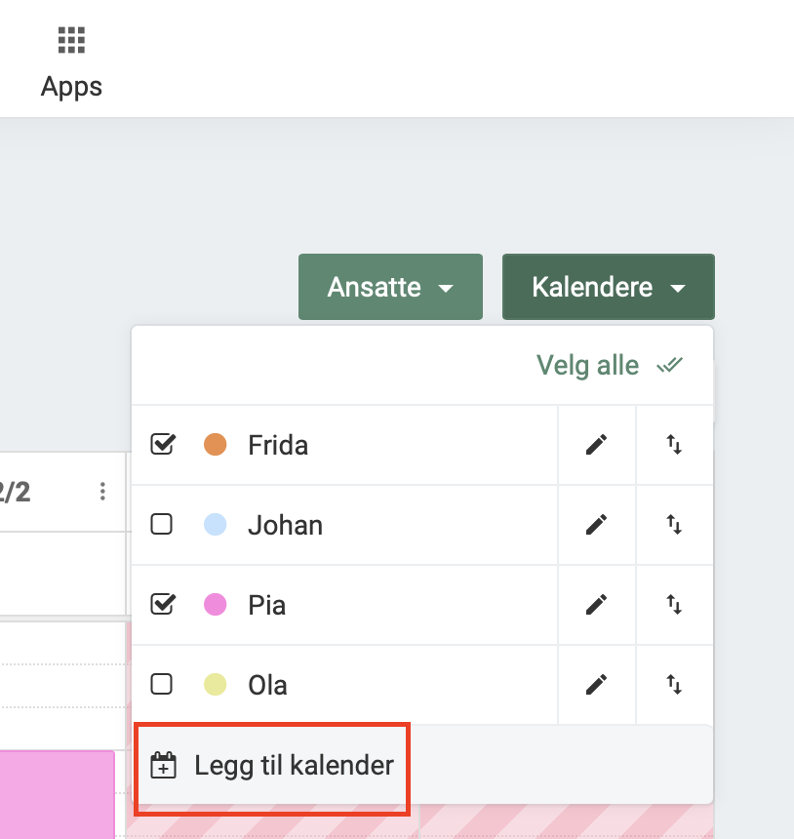
Task: Click the three-dot menu on column header
Action: pyautogui.click(x=102, y=492)
